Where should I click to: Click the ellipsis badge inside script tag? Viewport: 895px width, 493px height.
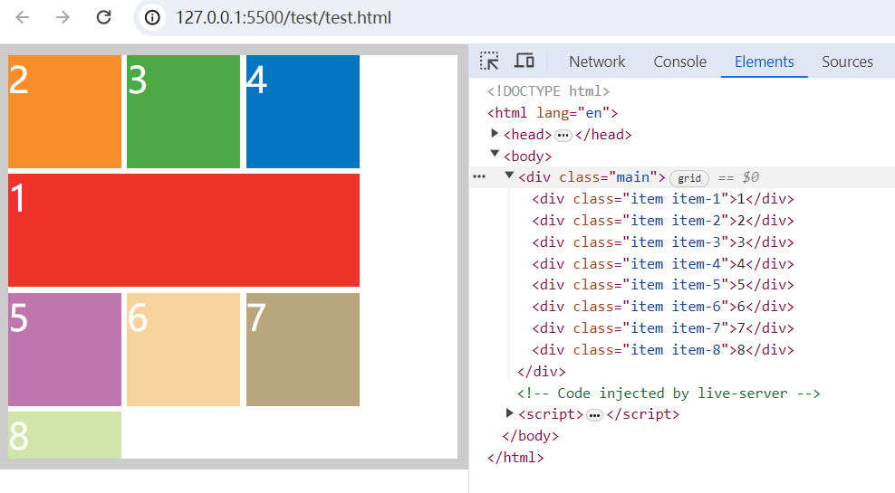[595, 415]
